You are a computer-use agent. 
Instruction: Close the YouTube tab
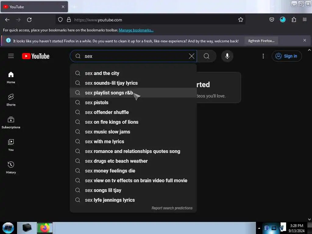click(63, 7)
